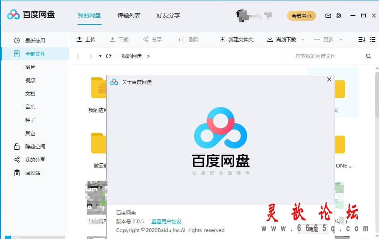
Task: Click the share icon for 我的分享
Action: (x=17, y=160)
